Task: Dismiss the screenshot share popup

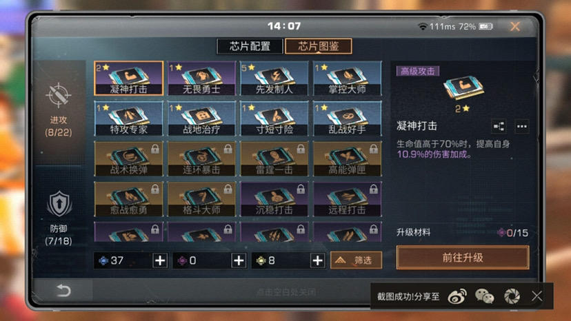Action: point(537,296)
